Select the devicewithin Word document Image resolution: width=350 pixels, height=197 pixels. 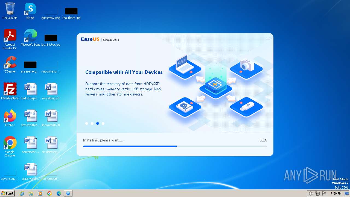coord(30,118)
